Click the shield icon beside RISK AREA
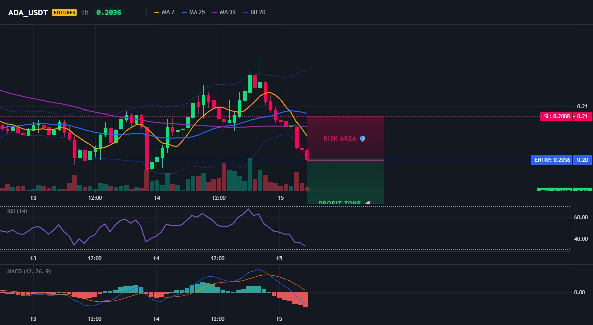The height and width of the screenshot is (325, 593). (x=362, y=139)
